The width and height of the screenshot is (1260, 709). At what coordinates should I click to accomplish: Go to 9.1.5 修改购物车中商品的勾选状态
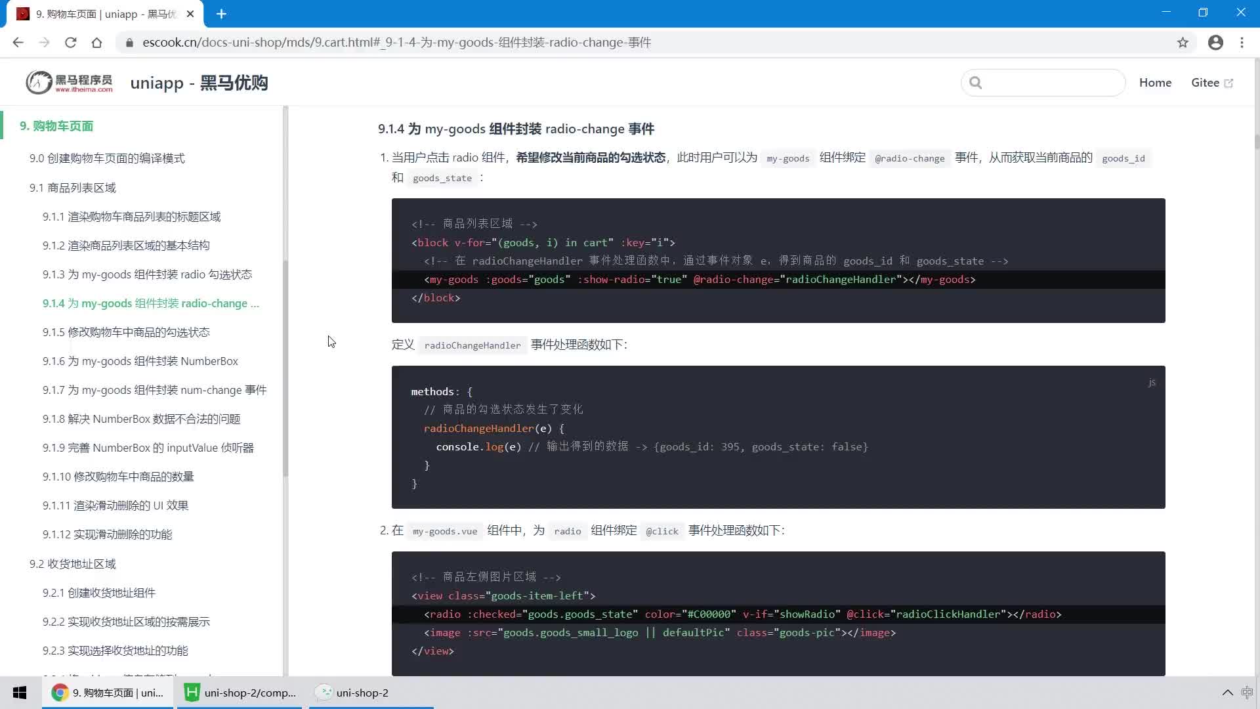click(126, 332)
